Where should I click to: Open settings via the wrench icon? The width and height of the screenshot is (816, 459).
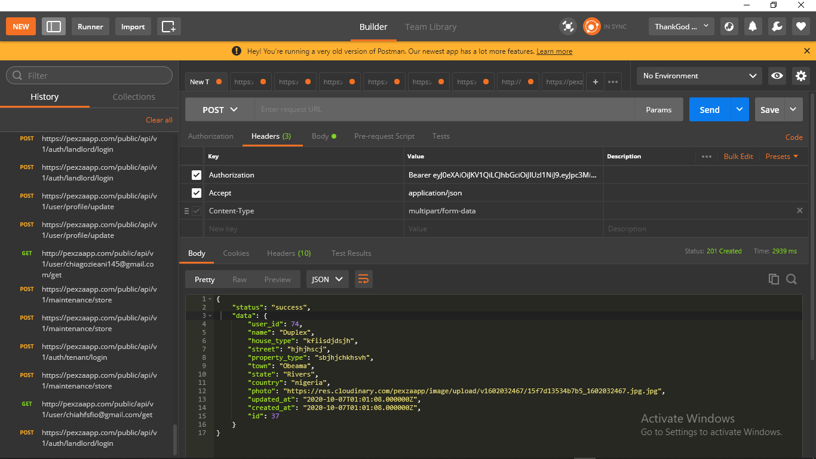777,26
